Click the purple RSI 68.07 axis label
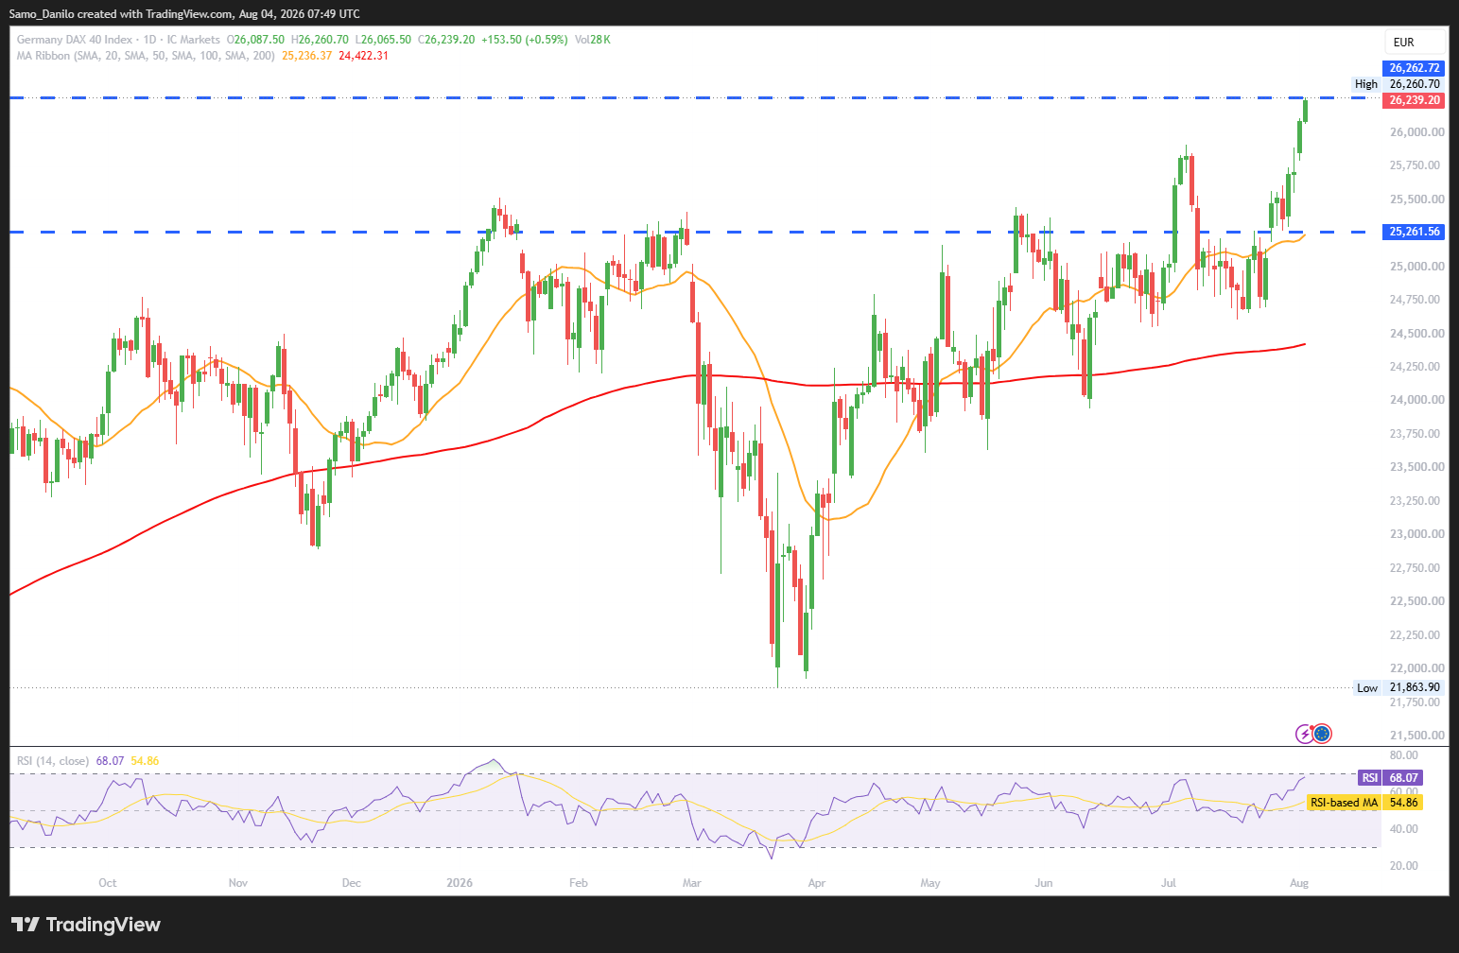 pos(1389,778)
